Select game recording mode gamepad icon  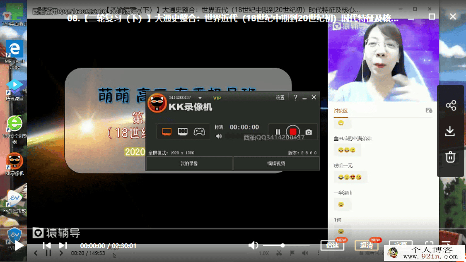(199, 132)
